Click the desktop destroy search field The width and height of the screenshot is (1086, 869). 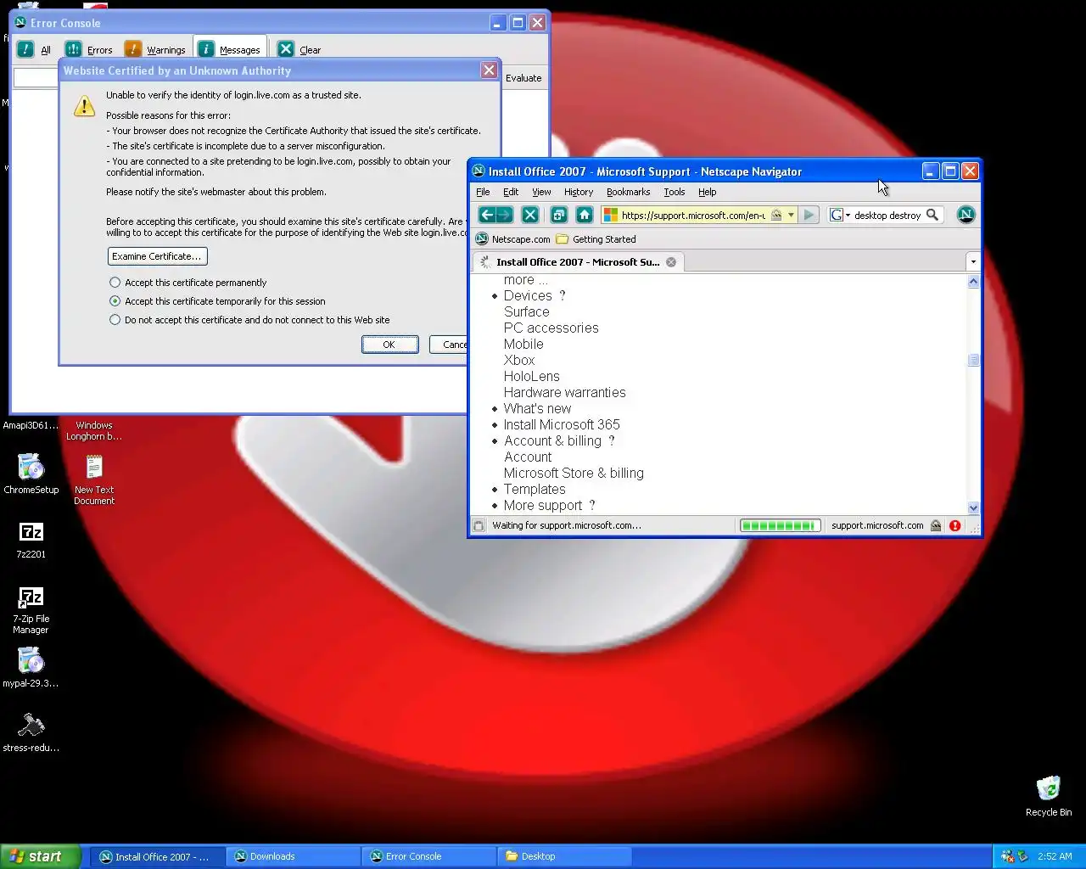(x=887, y=215)
